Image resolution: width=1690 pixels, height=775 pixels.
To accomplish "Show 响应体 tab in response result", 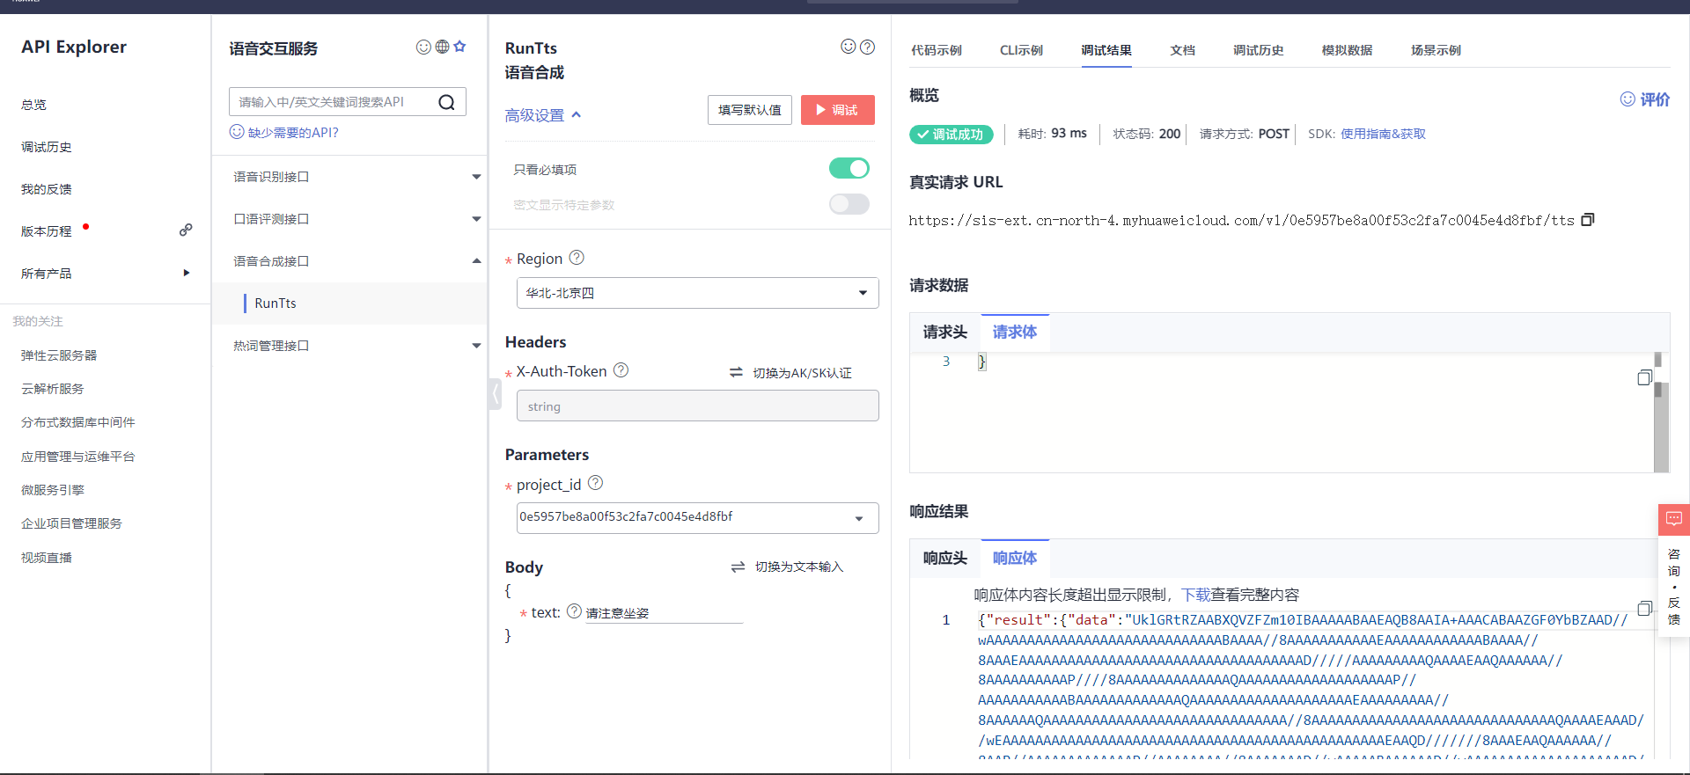I will pos(1015,558).
